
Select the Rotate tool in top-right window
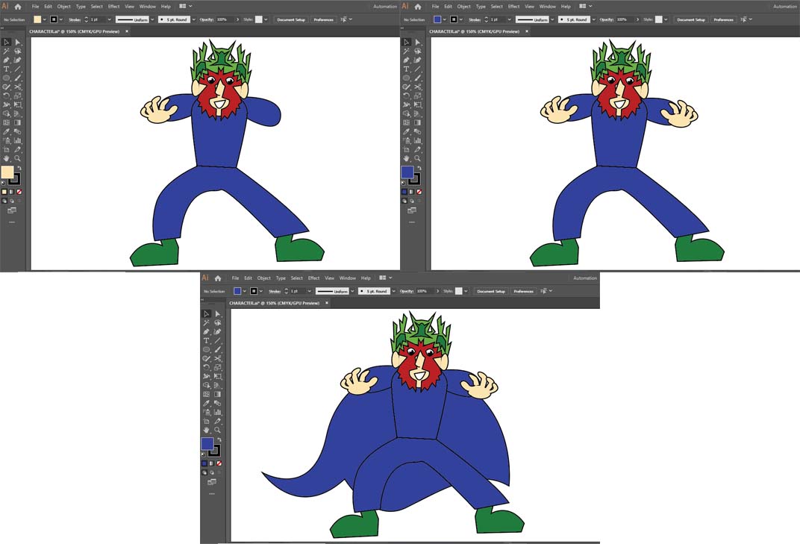coord(406,96)
